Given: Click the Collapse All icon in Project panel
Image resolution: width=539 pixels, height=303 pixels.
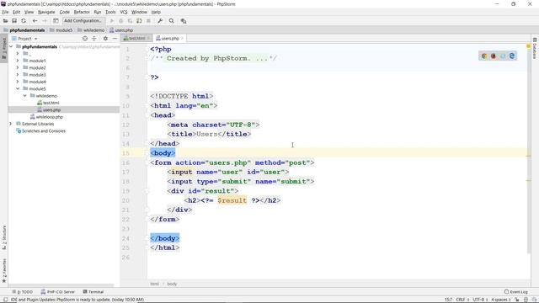Looking at the screenshot, I should pos(93,39).
